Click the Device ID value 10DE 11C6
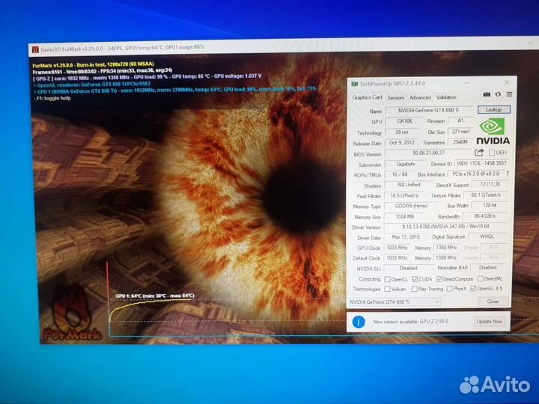539x404 pixels. [481, 164]
